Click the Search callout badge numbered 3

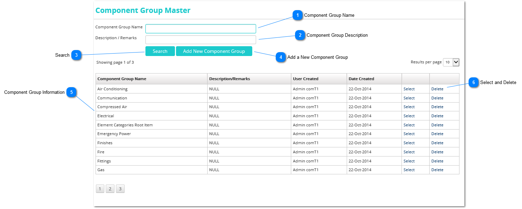pos(77,55)
